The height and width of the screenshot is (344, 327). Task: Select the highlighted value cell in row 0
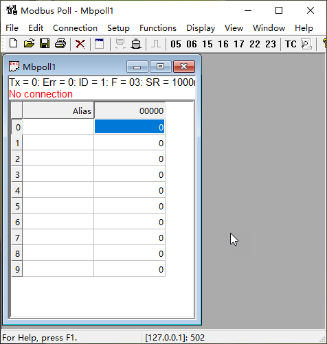pyautogui.click(x=129, y=126)
